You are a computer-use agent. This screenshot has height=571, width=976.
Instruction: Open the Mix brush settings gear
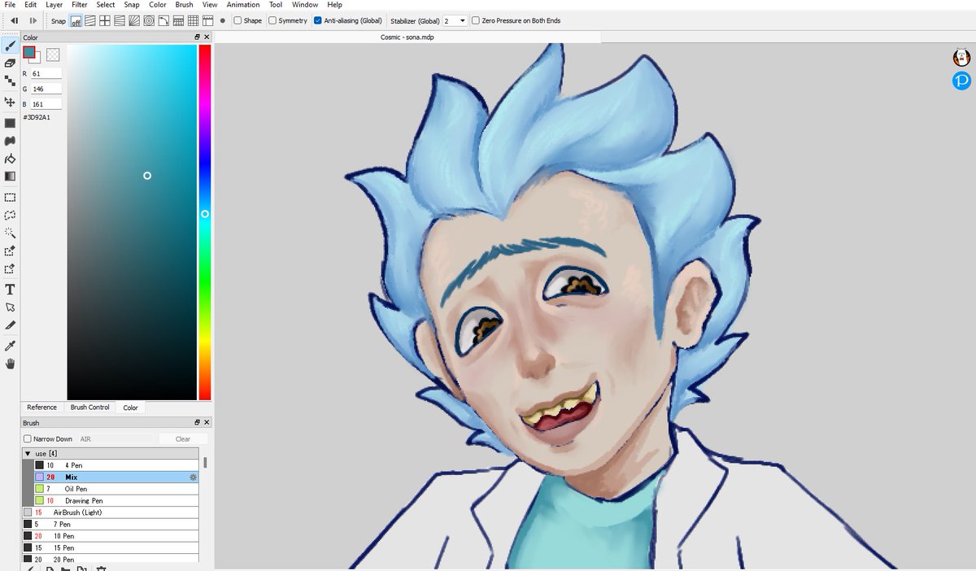pyautogui.click(x=193, y=477)
